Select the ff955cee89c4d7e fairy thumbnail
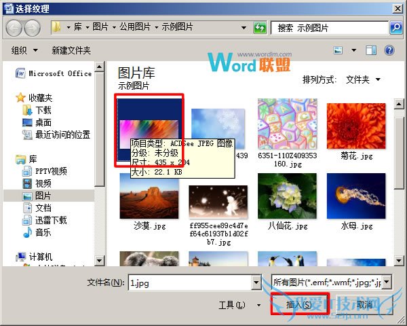Image resolution: width=407 pixels, height=326 pixels. point(218,202)
